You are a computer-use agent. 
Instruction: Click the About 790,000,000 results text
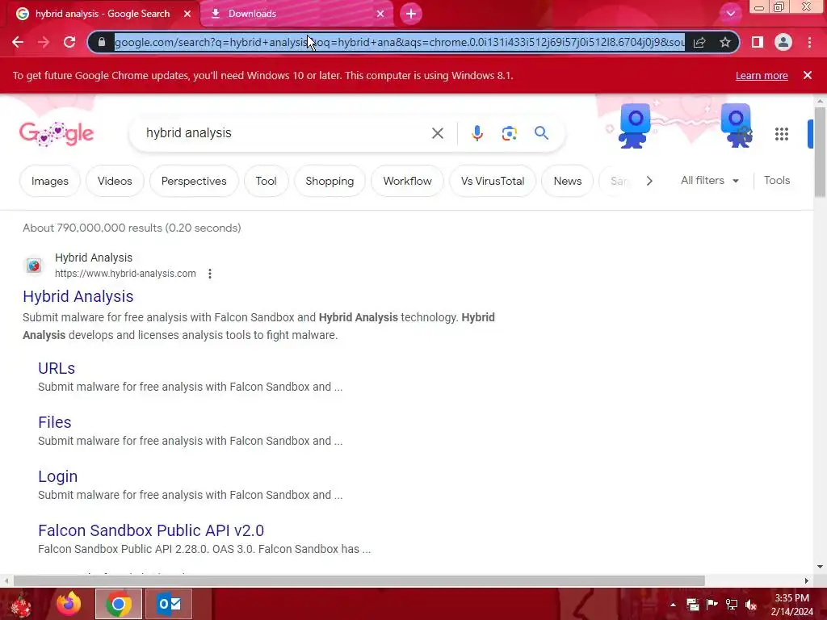click(132, 228)
